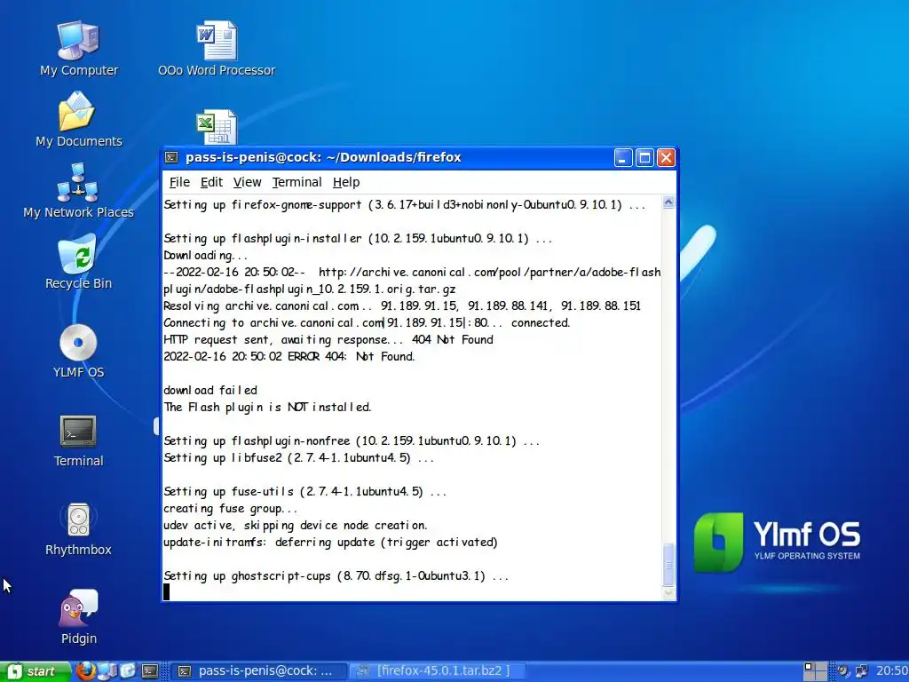The image size is (909, 682).
Task: Launch the Rhythmbox desktop icon
Action: coord(78,529)
